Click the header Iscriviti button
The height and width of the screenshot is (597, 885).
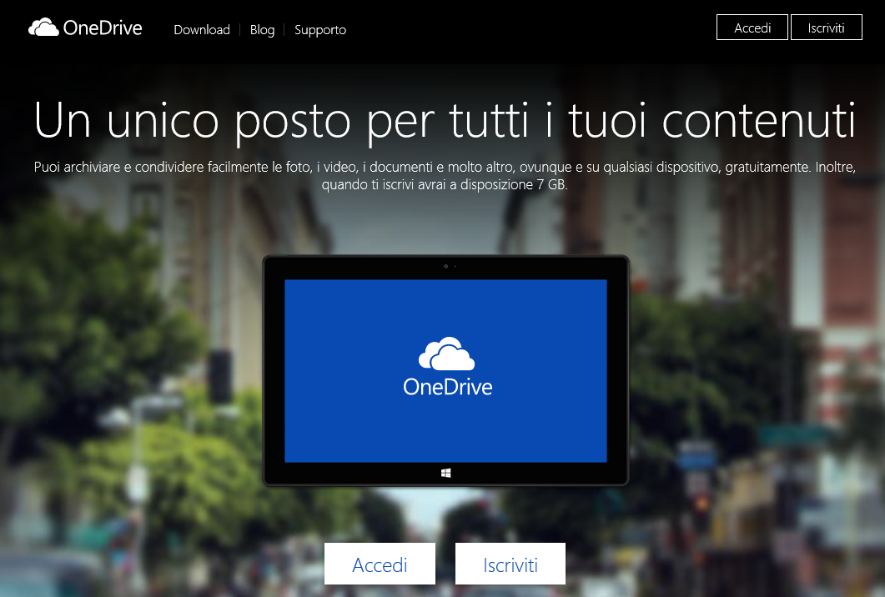click(827, 28)
